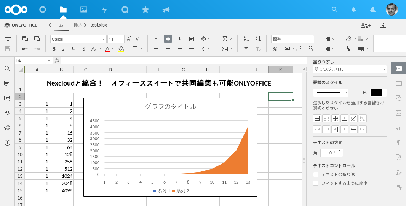The image size is (406, 206).
Task: Open the about info icon
Action: [x=7, y=143]
